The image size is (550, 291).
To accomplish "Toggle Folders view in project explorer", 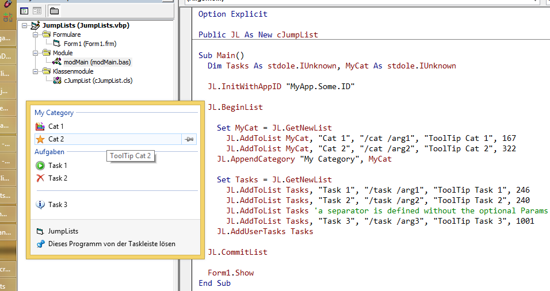I will [54, 11].
